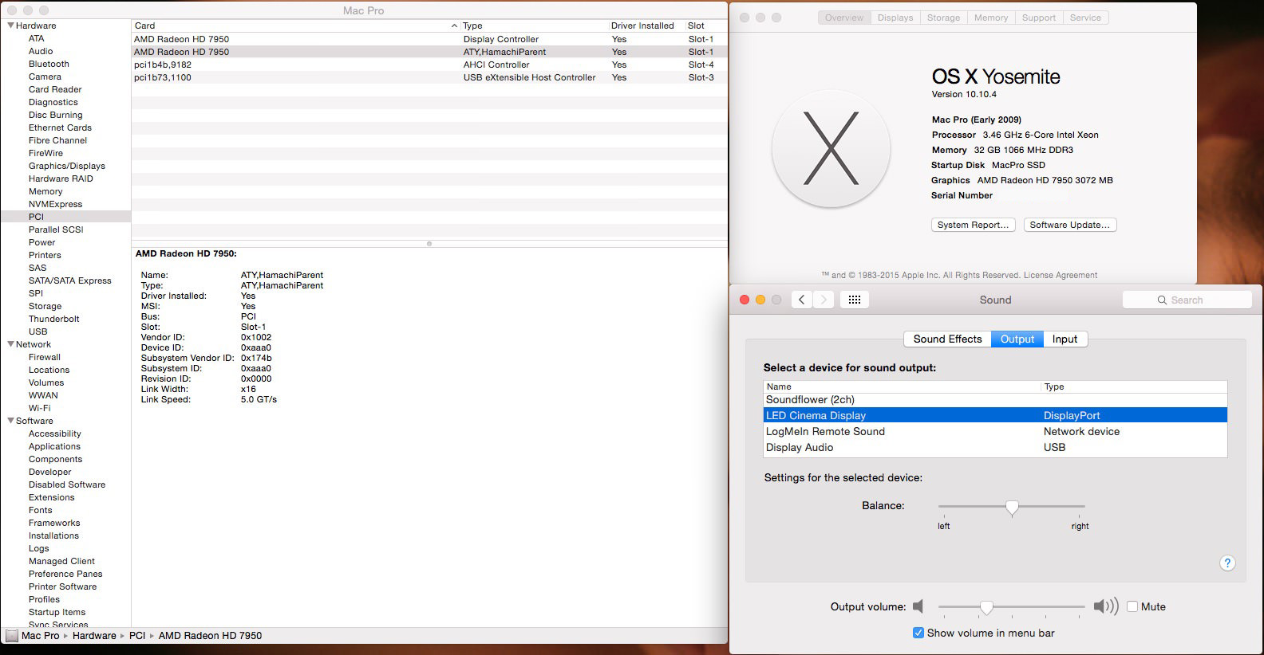Select Applications under Software
Viewport: 1264px width, 655px height.
pos(54,446)
